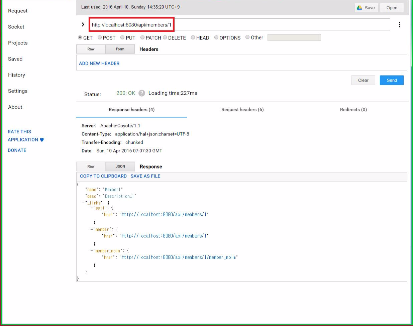
Task: Expand the URL detail chevron
Action: [83, 24]
